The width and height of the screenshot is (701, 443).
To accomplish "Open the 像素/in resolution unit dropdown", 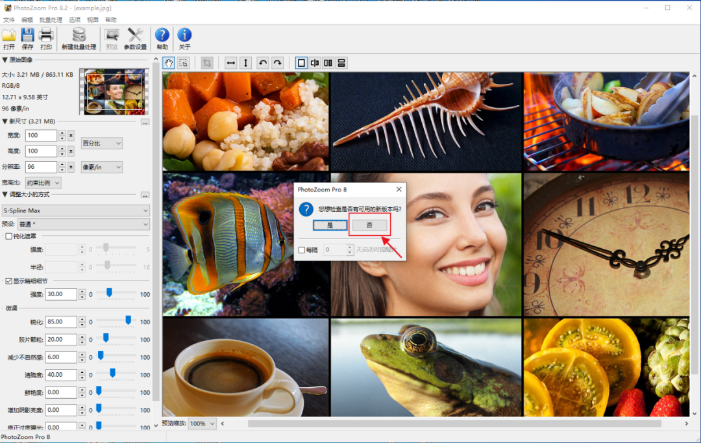I will [101, 168].
